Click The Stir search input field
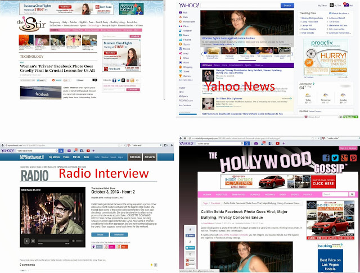The width and height of the screenshot is (360, 273). point(115,36)
